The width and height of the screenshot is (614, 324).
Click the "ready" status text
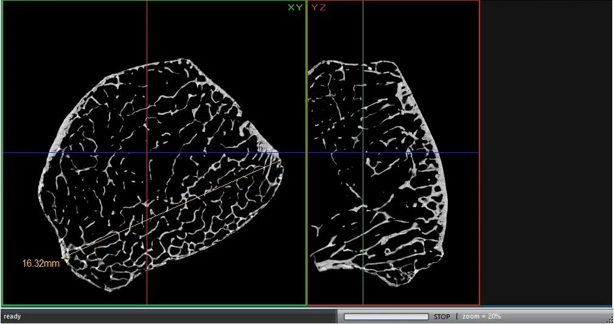click(12, 317)
